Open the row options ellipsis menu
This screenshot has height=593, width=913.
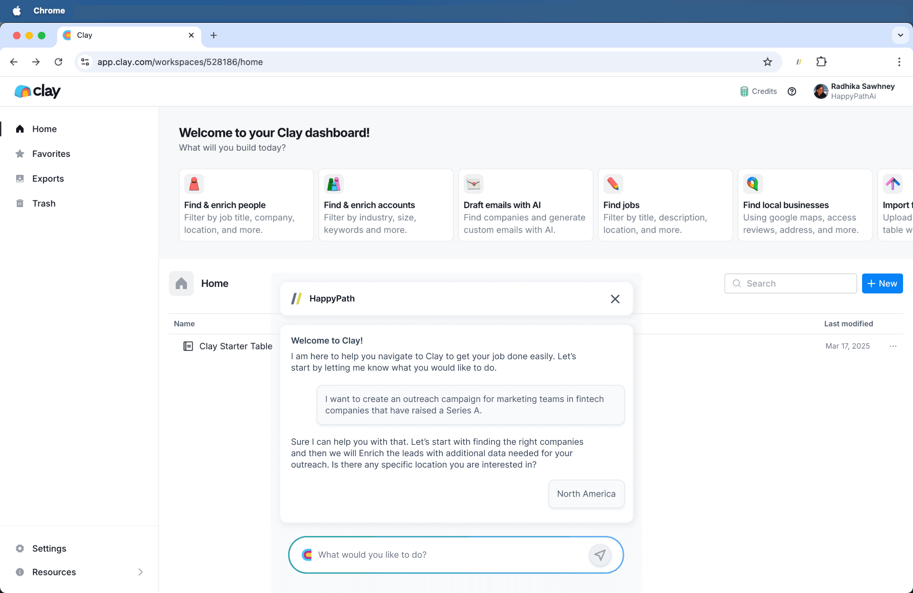pos(893,346)
